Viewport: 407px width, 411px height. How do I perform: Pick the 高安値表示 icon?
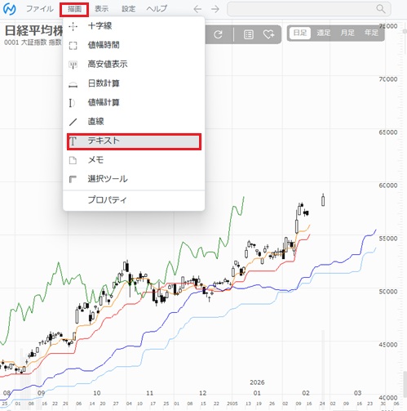(x=73, y=65)
